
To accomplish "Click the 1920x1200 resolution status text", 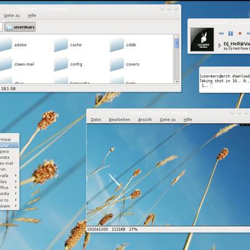I will [x=97, y=229].
